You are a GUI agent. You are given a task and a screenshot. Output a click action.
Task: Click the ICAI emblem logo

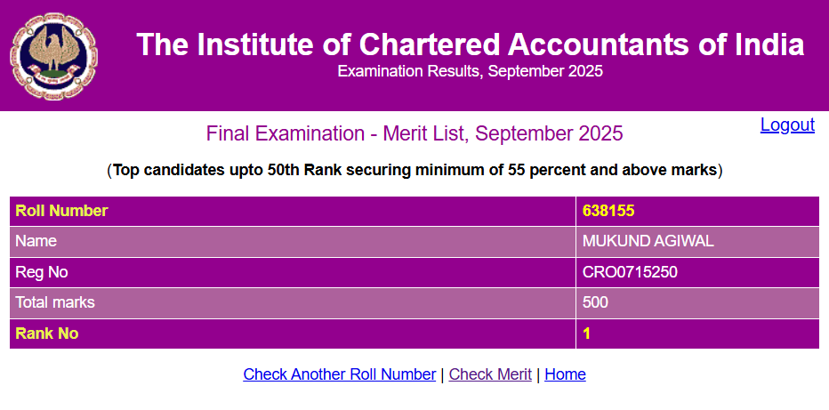[53, 56]
